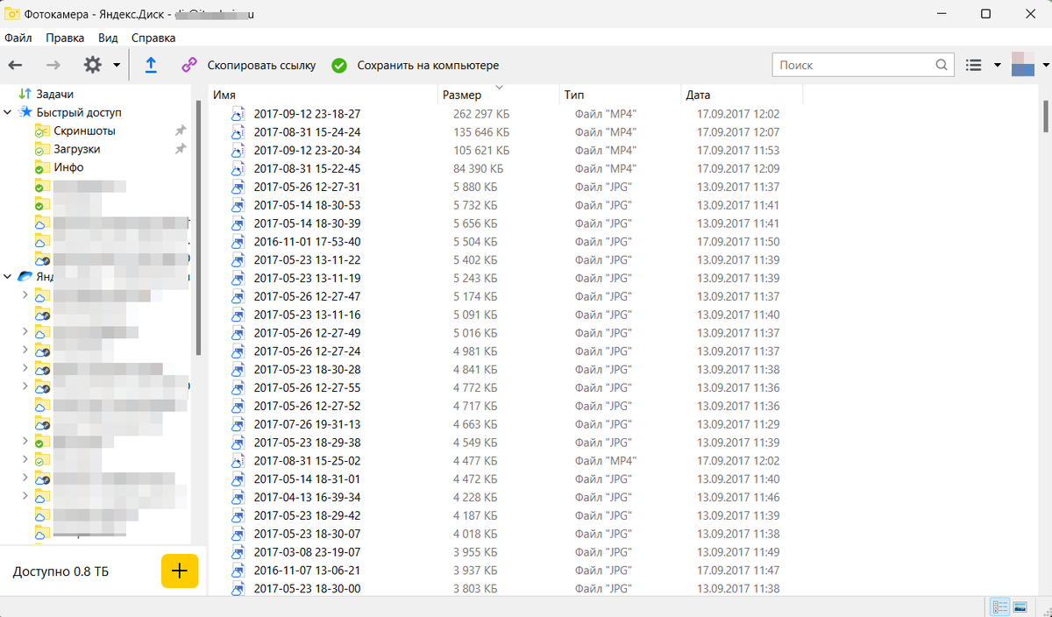Click the blue upload arrow icon

click(x=151, y=65)
